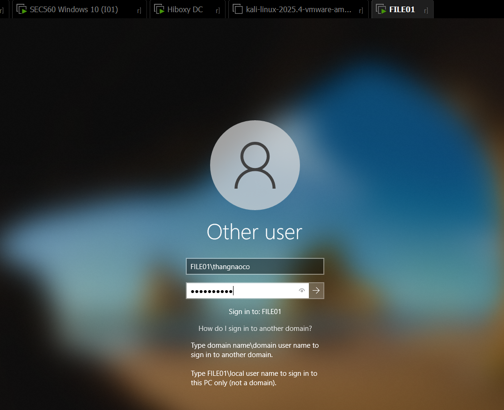The height and width of the screenshot is (410, 504).
Task: Open the Hiboxy DC tab
Action: click(185, 9)
